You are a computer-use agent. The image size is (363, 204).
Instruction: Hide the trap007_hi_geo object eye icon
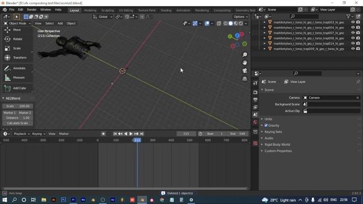[353, 33]
